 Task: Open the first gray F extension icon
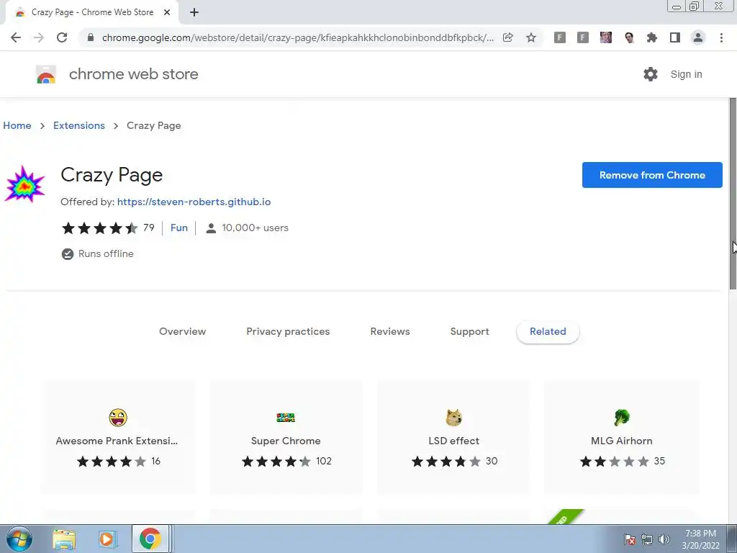559,37
